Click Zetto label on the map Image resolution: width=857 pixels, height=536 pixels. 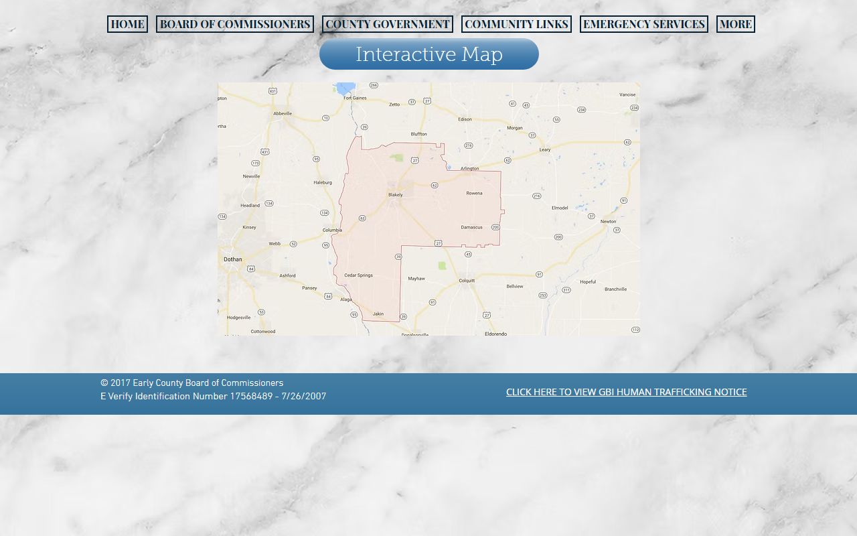(x=394, y=105)
